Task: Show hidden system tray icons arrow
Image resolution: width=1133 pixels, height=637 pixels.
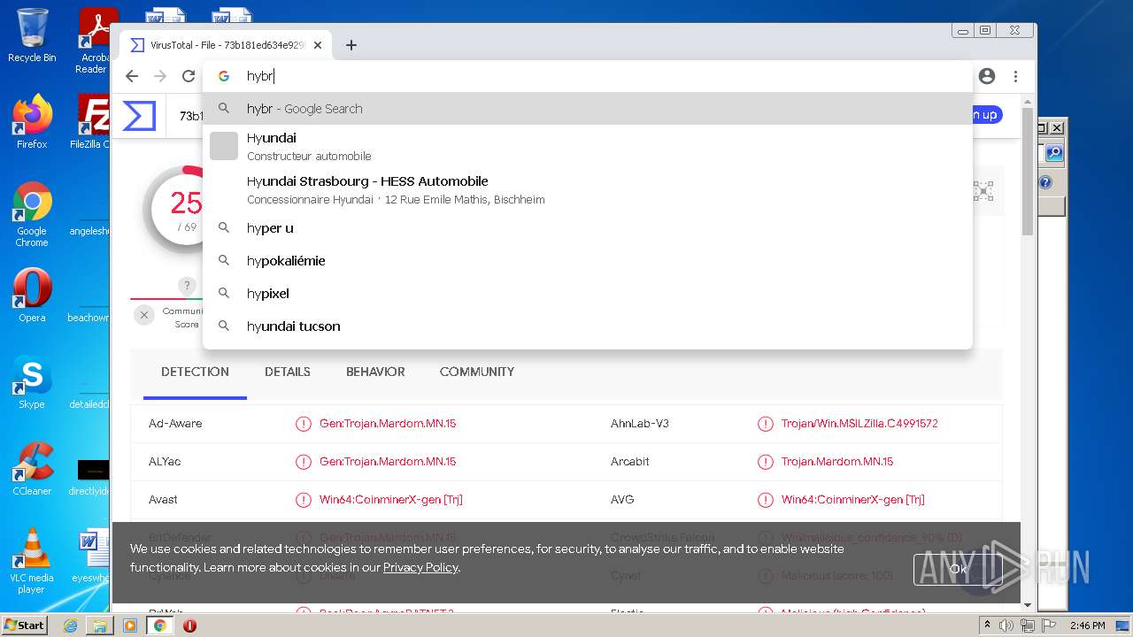Action: click(x=987, y=625)
